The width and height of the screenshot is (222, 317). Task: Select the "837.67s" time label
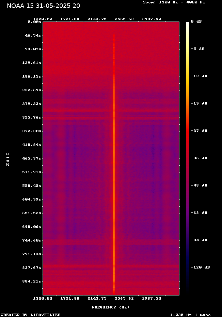[x=32, y=268]
